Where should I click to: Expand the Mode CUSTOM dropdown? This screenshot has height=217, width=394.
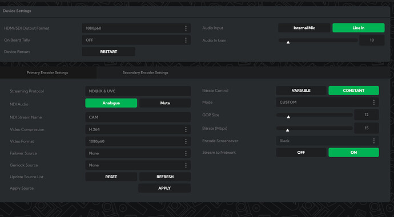click(x=327, y=103)
